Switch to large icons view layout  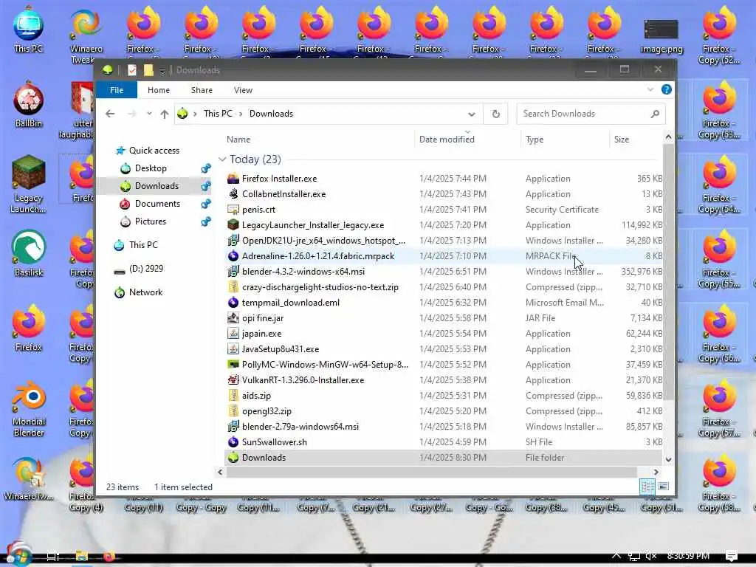tap(664, 487)
